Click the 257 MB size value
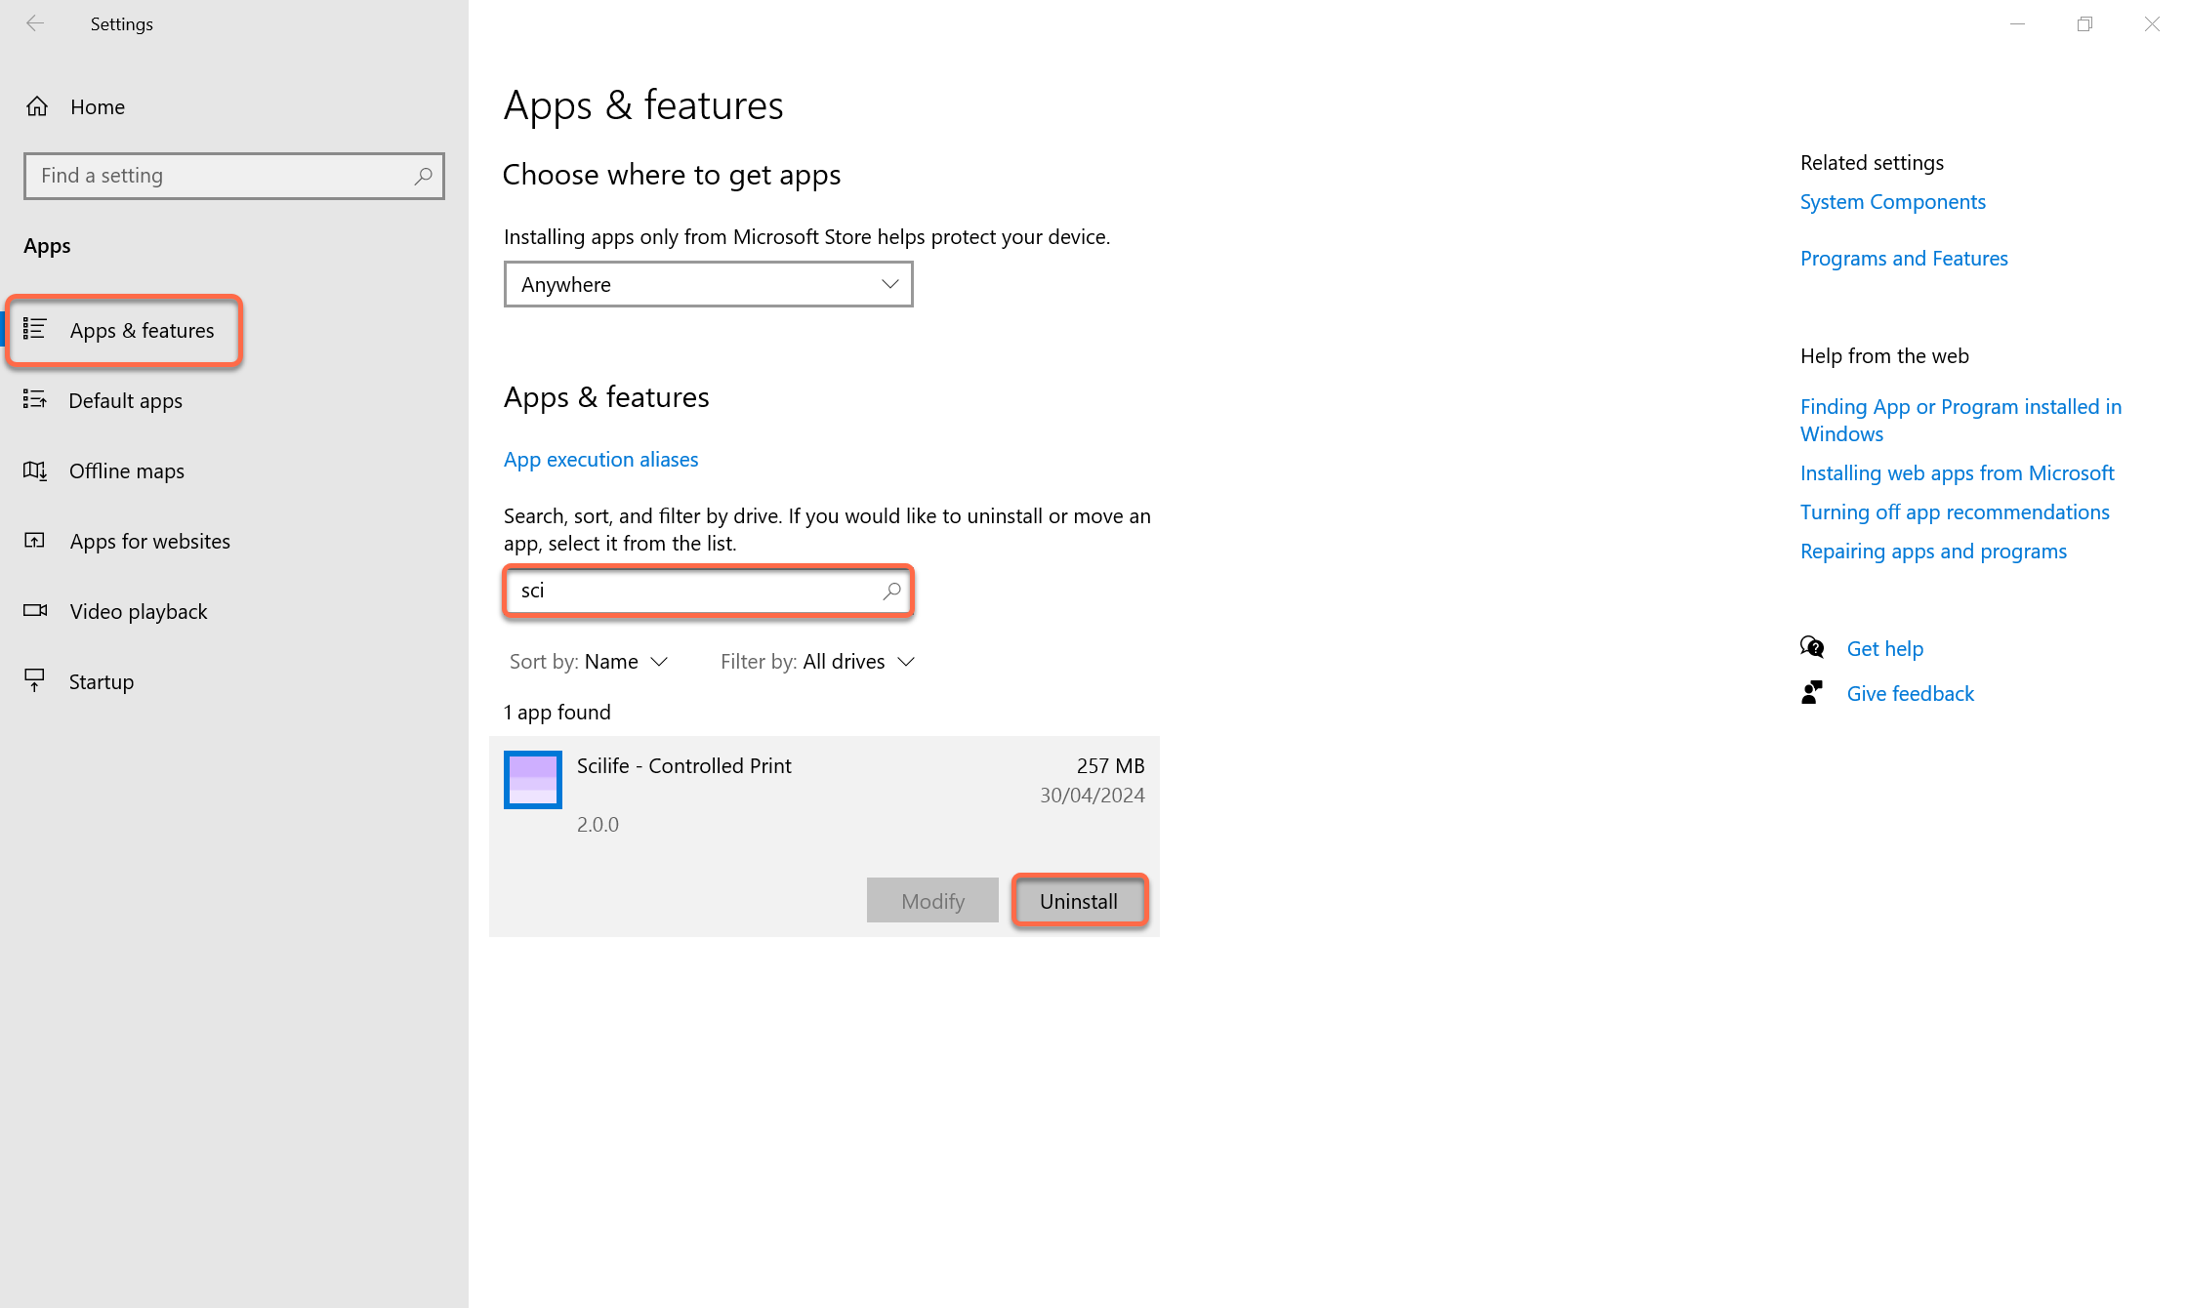This screenshot has height=1308, width=2187. [1110, 765]
